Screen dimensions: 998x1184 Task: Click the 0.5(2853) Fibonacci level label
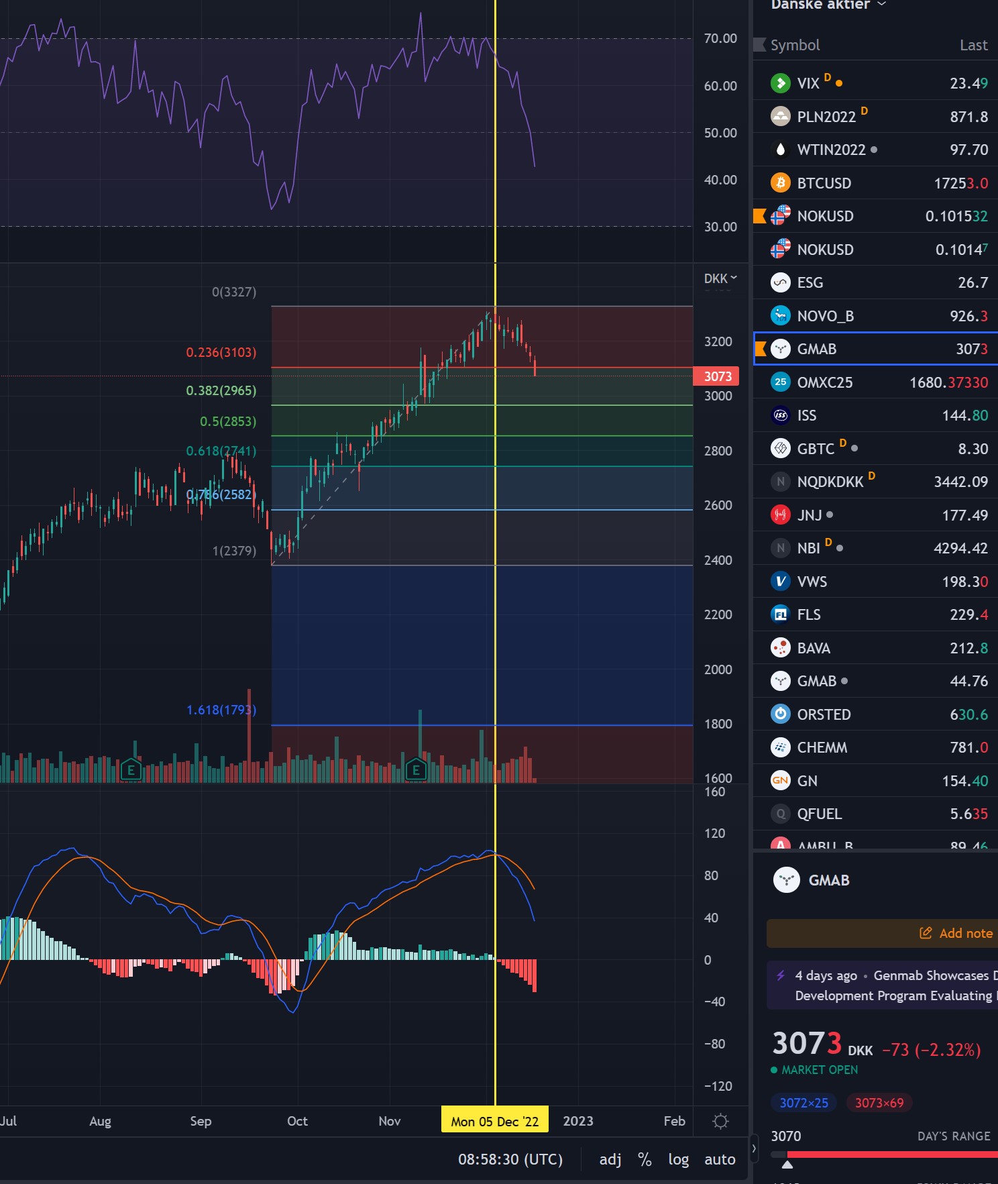tap(228, 421)
